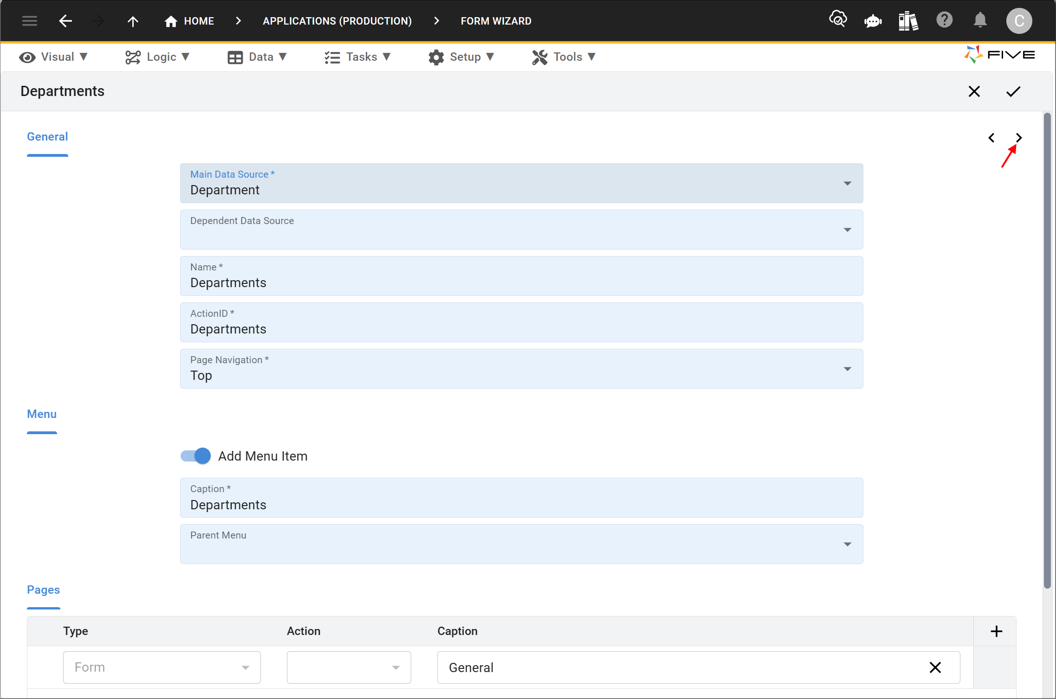The image size is (1056, 699).
Task: Click the Departments form title
Action: click(63, 91)
